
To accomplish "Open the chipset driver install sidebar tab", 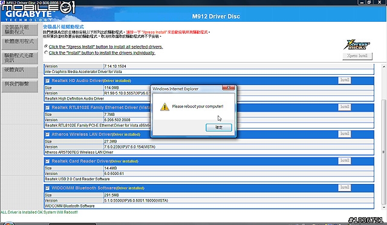I will click(19, 30).
